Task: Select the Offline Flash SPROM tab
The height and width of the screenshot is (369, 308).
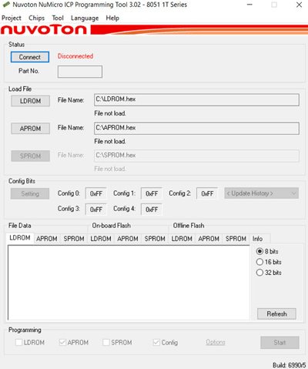Action: pyautogui.click(x=236, y=239)
